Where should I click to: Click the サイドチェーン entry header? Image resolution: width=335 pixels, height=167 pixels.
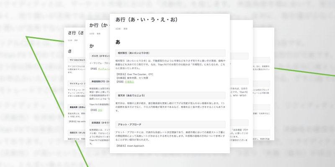tap(76, 83)
